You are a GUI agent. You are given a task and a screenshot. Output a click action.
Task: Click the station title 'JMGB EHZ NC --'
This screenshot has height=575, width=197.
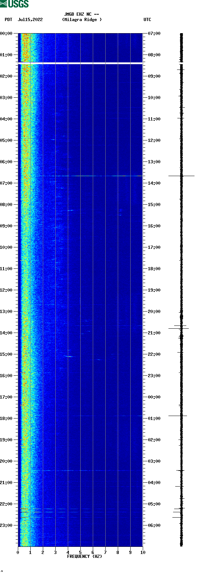pos(81,14)
